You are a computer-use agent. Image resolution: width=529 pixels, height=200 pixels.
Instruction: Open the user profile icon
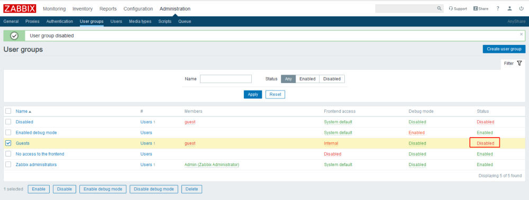point(510,9)
